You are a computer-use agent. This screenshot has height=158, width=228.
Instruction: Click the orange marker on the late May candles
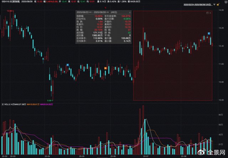105,68
